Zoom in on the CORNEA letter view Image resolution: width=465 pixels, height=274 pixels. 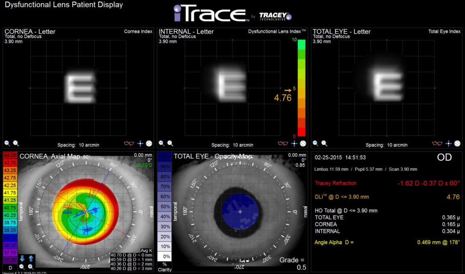pyautogui.click(x=16, y=143)
